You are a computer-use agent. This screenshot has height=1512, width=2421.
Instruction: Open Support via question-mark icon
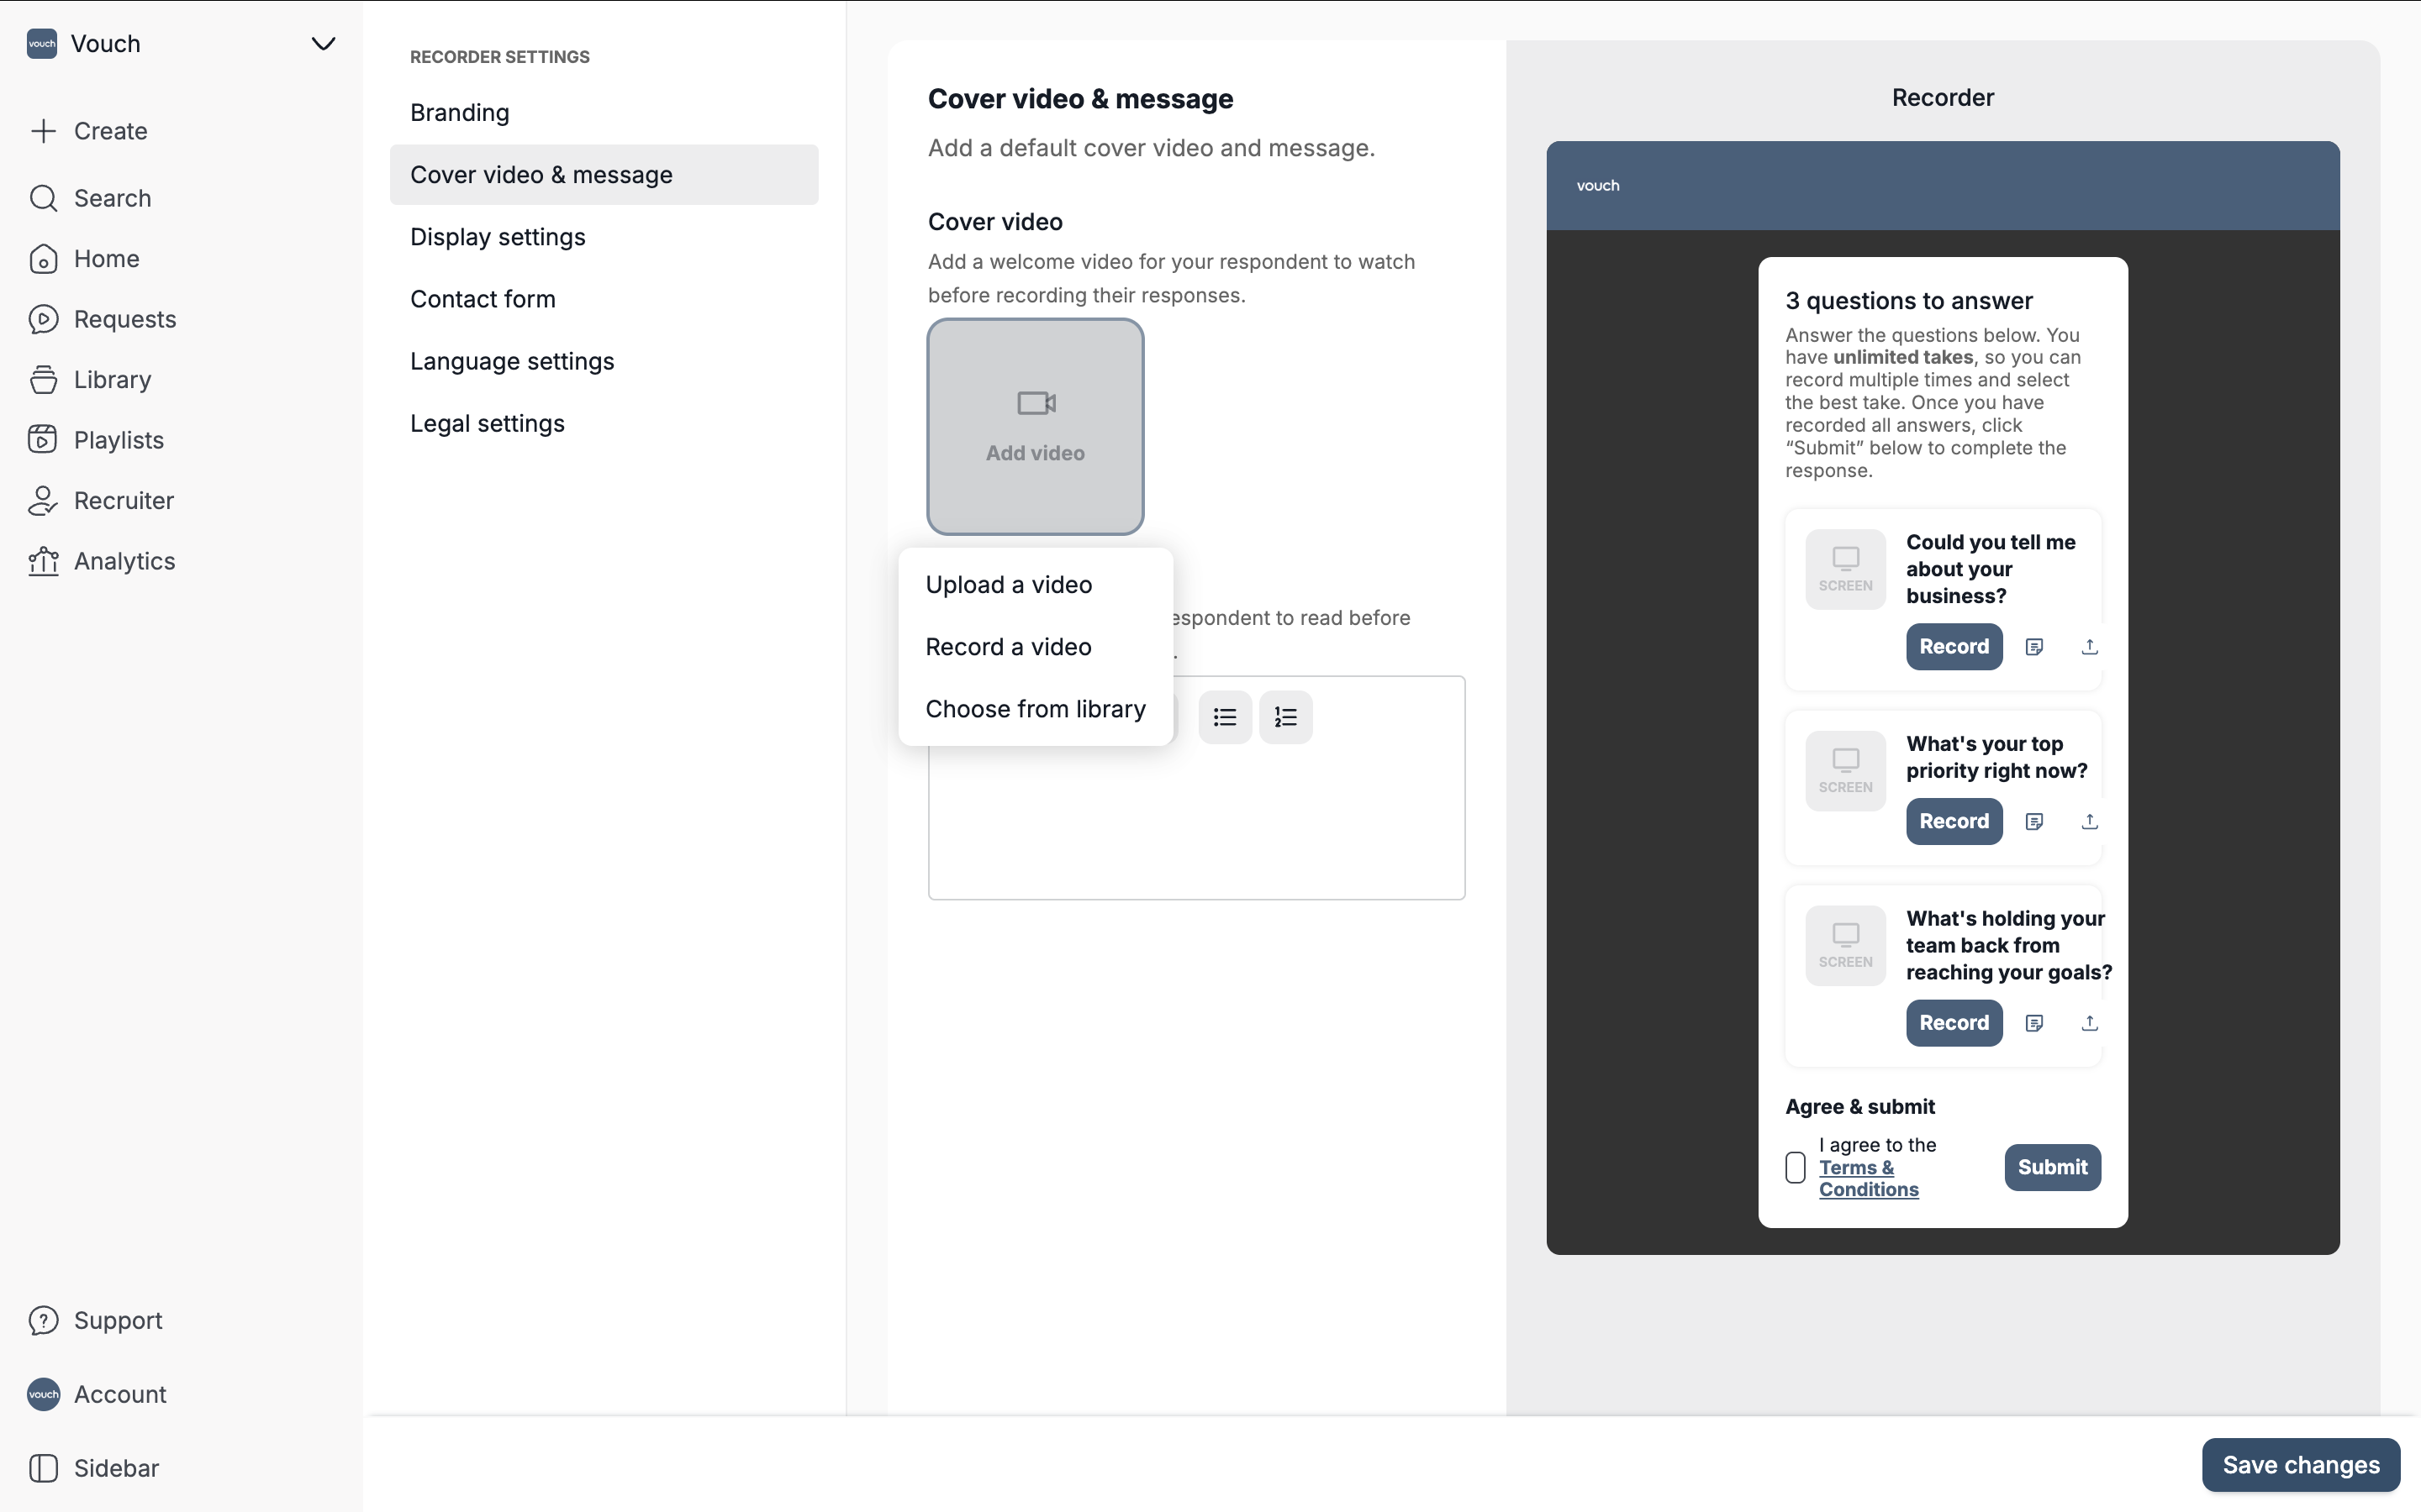click(x=43, y=1321)
